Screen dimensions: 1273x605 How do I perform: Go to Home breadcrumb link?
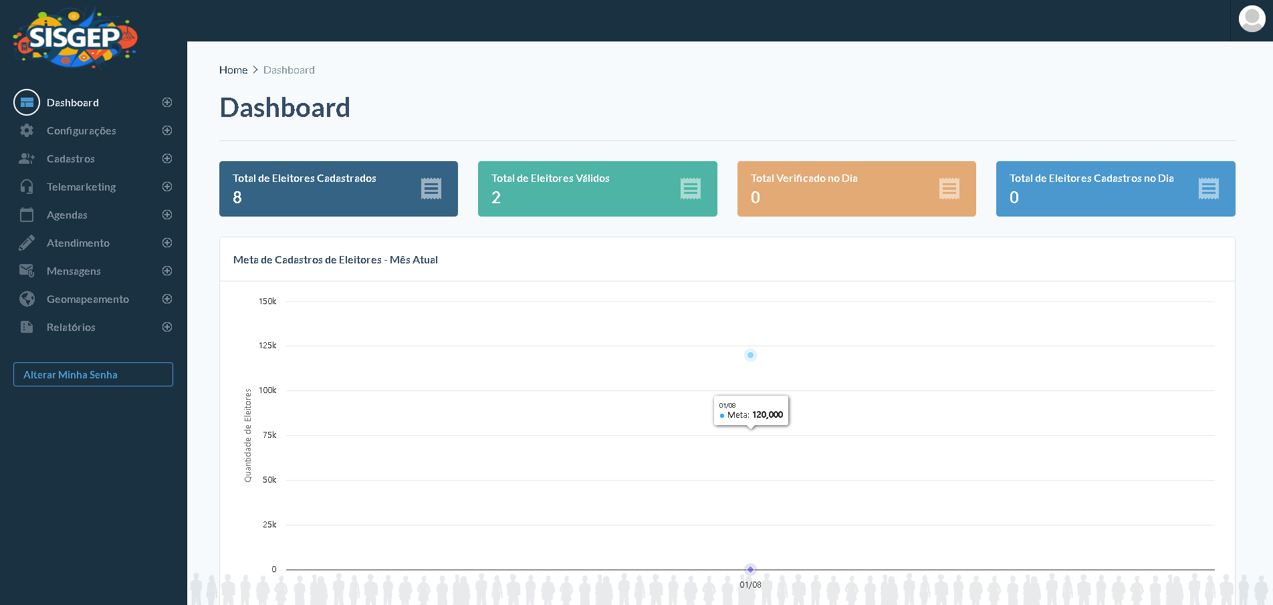pos(233,70)
